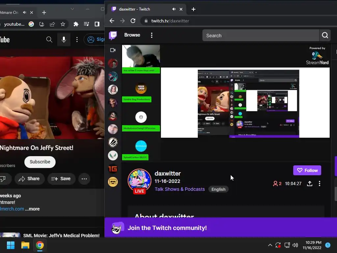Open the Valorant-logo channel avatar in sidebar

[x=113, y=155]
